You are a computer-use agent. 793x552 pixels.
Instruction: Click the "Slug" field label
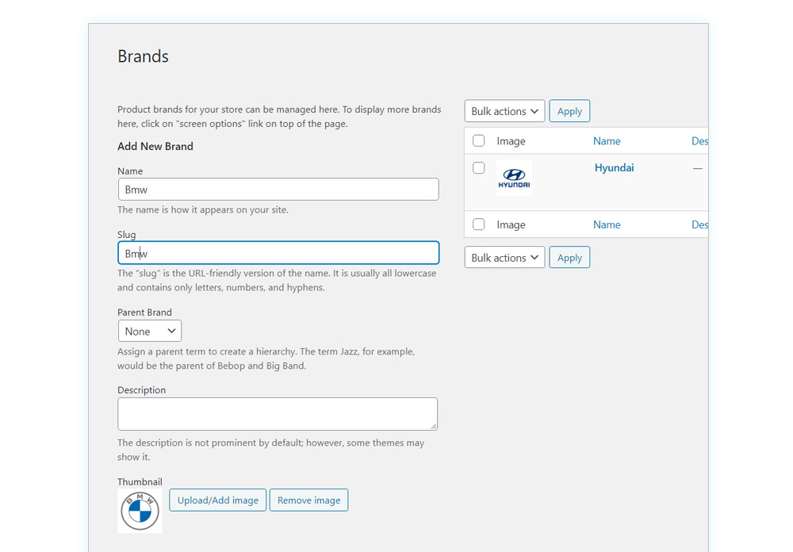pyautogui.click(x=127, y=235)
